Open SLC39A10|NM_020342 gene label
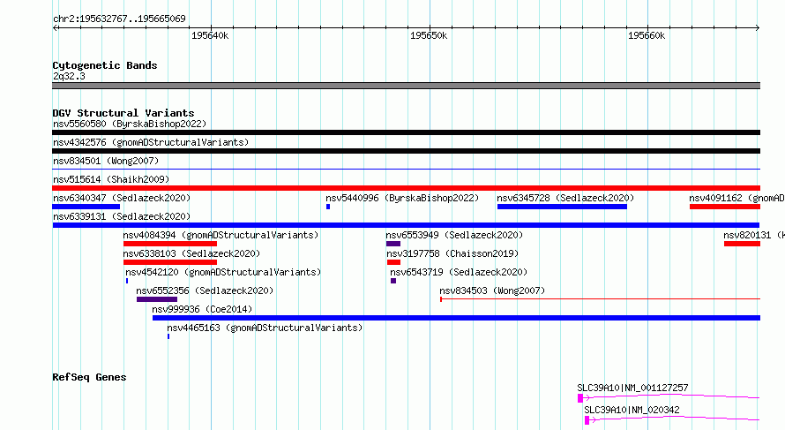The image size is (785, 430). coord(632,410)
